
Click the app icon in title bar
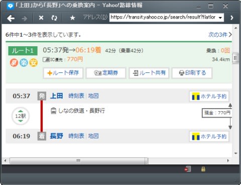(10, 6)
